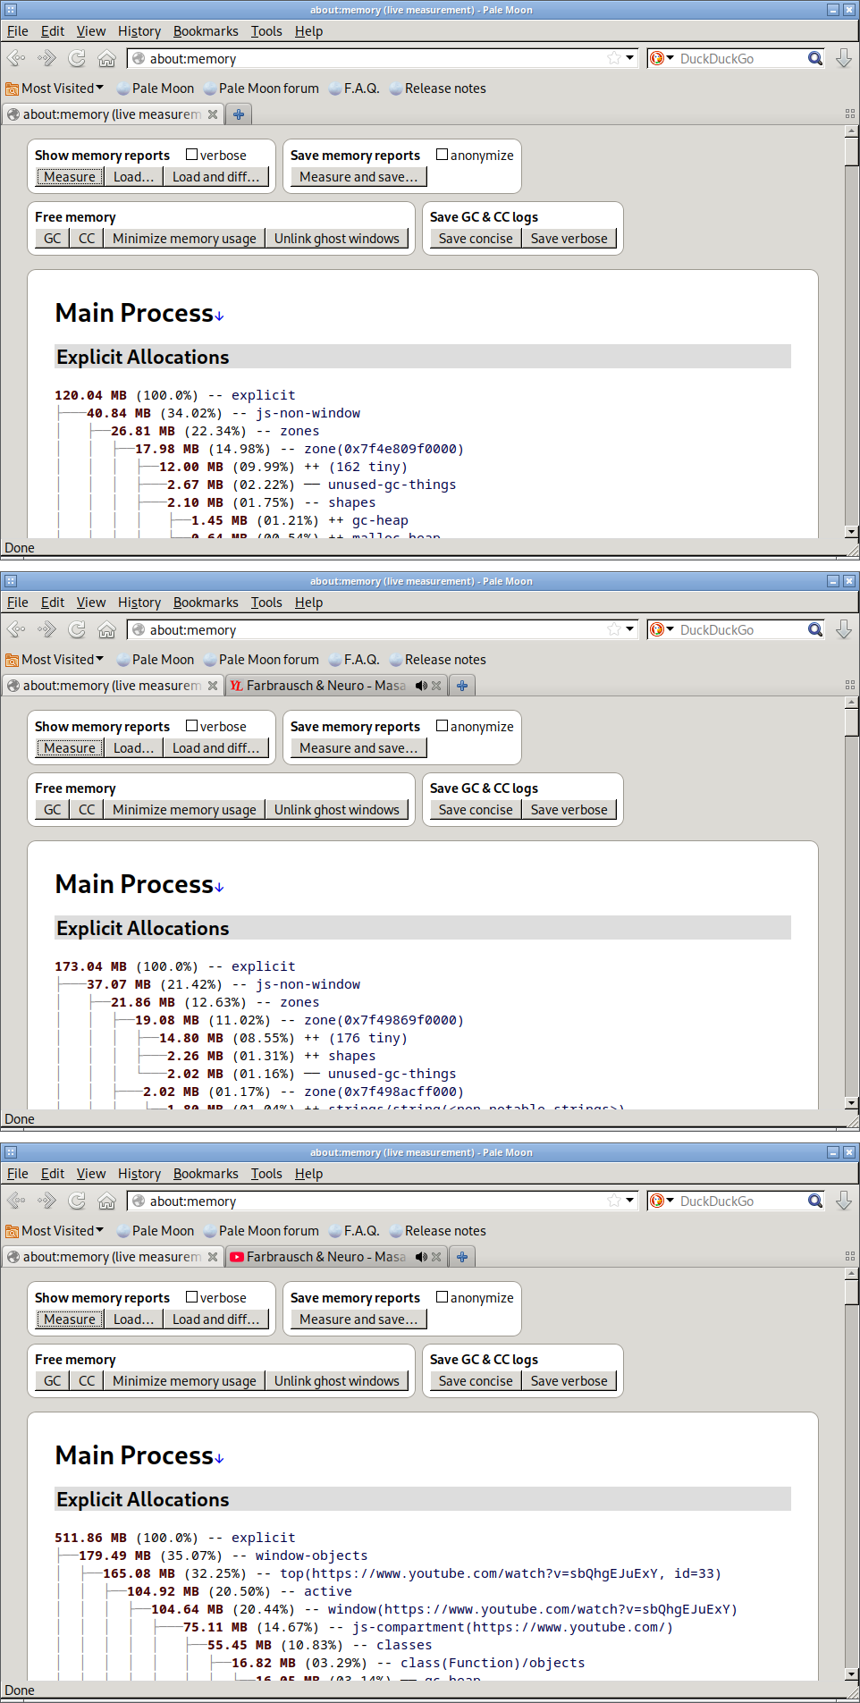
Task: Click the Main Process arrow in the bottom window
Action: [219, 1458]
